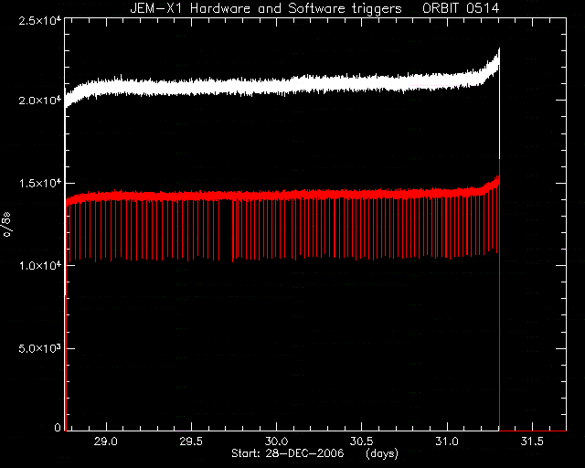
Task: Click the 5.0×10³ y-axis tick label
Action: (x=40, y=348)
